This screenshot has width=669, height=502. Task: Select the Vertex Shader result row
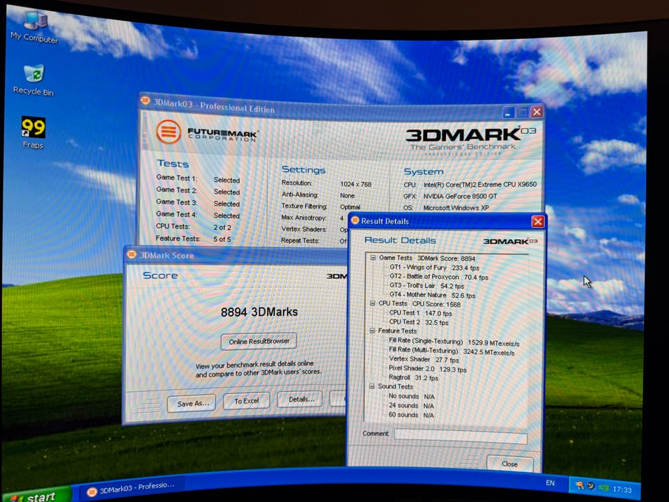click(x=424, y=360)
